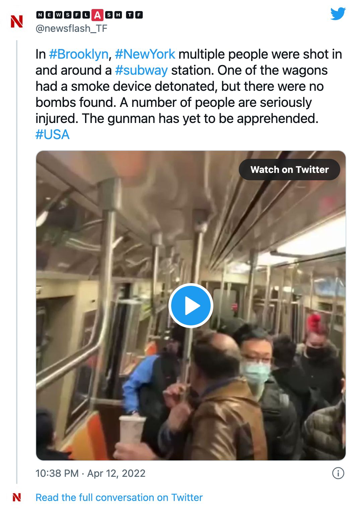Click the 10:38 PM tweet timestamp
The image size is (355, 512).
click(57, 473)
